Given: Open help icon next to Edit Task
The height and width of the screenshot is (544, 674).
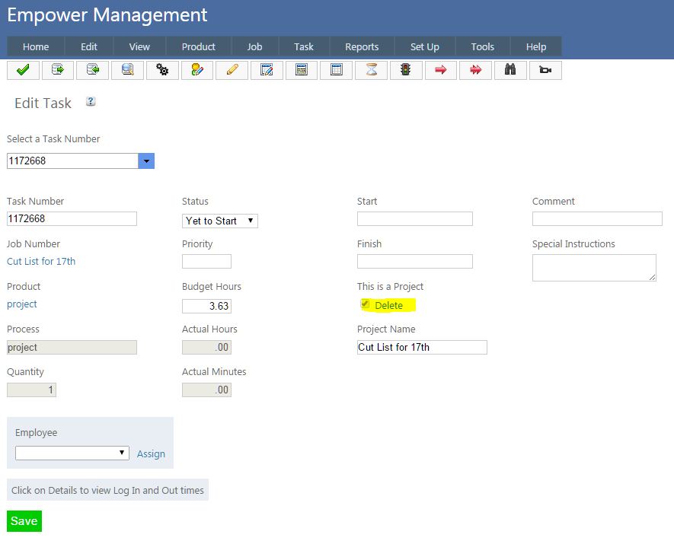Looking at the screenshot, I should (91, 102).
